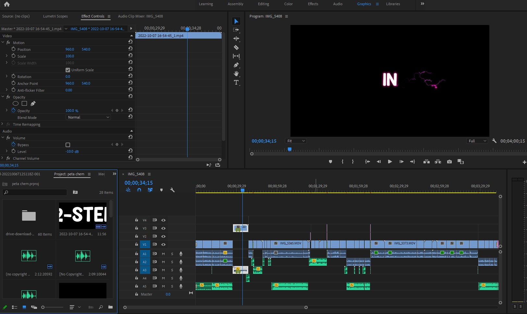
Task: Open the Blend Mode dropdown
Action: pos(88,117)
